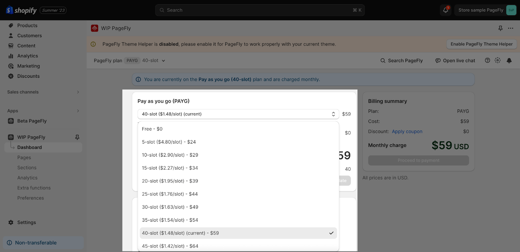
Task: Pick the 15-slot - $34 option
Action: click(238, 168)
